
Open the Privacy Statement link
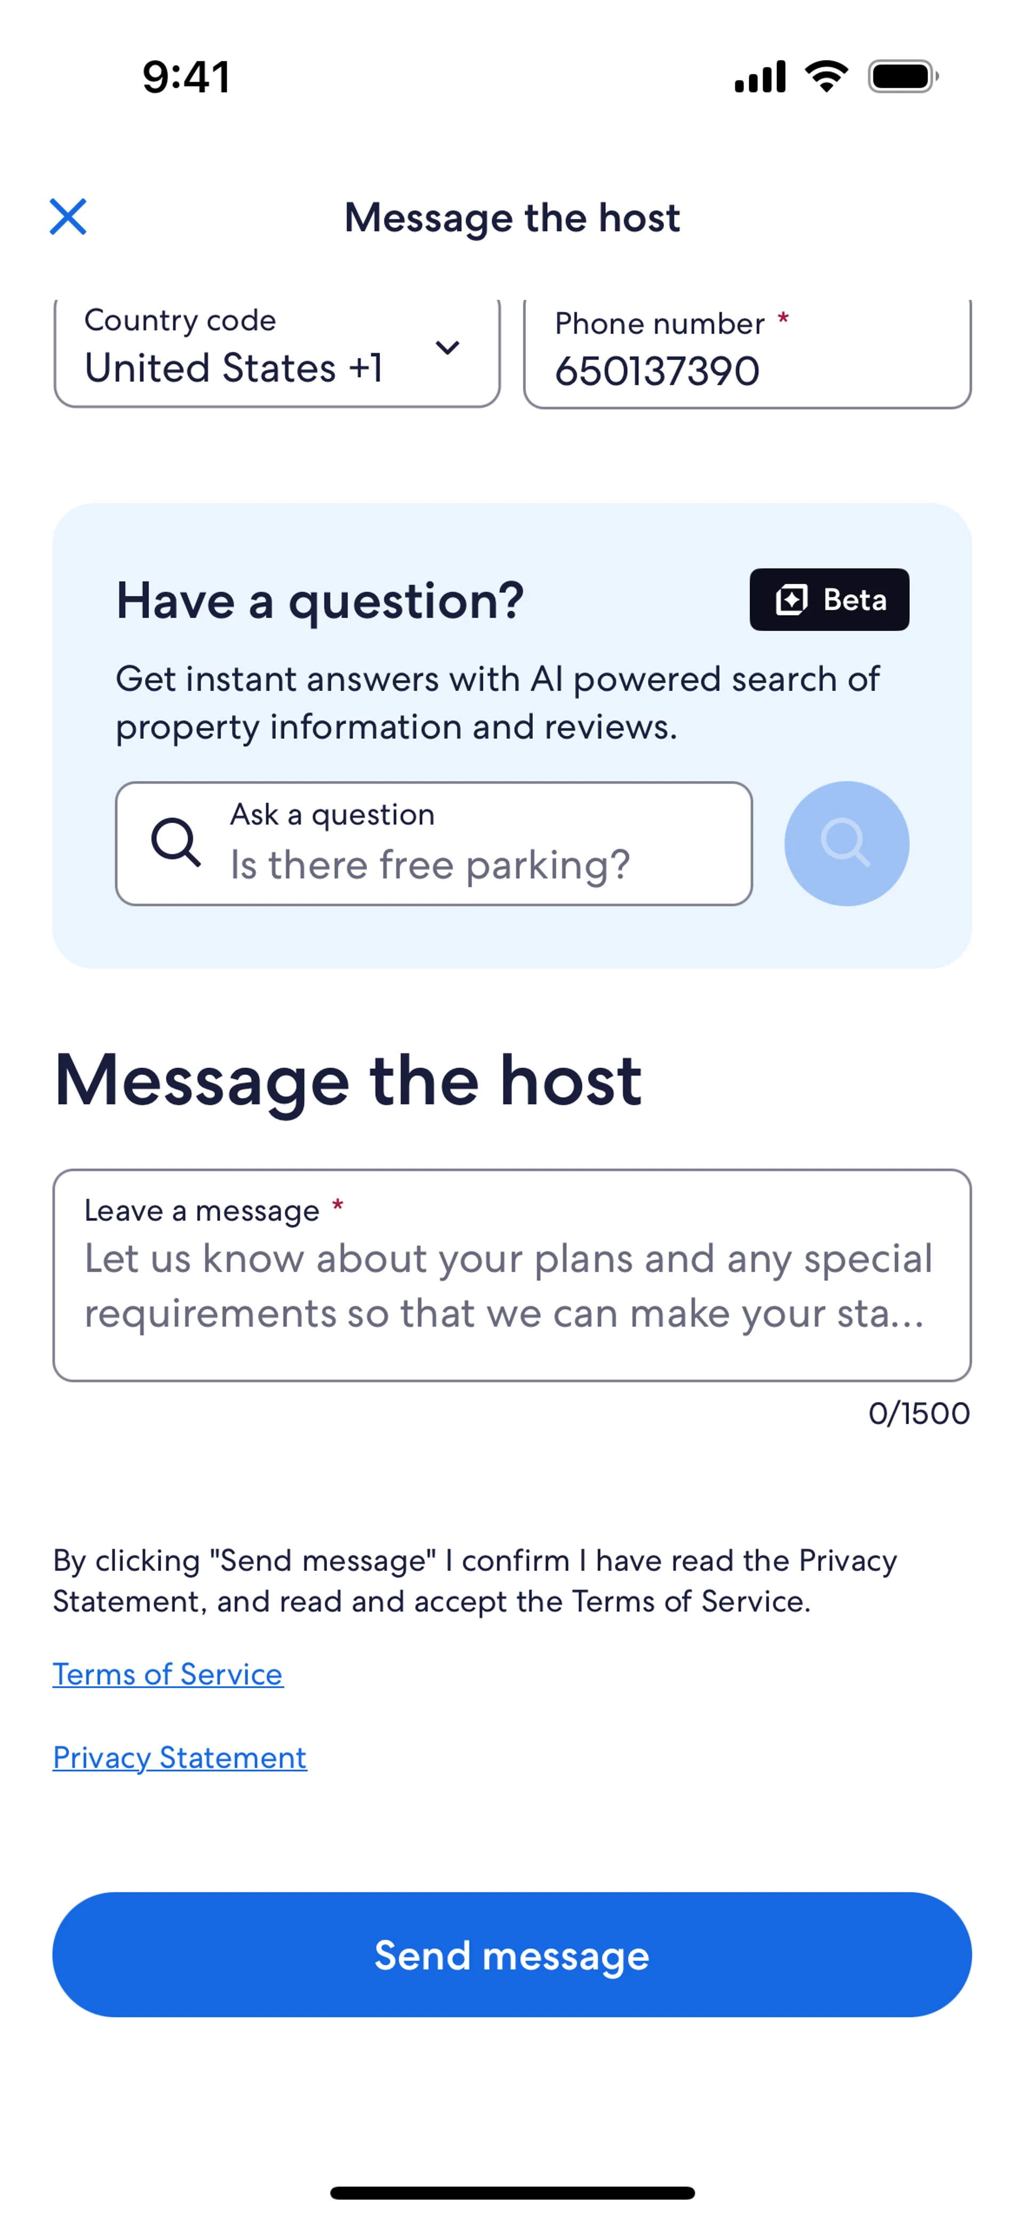(x=179, y=1757)
